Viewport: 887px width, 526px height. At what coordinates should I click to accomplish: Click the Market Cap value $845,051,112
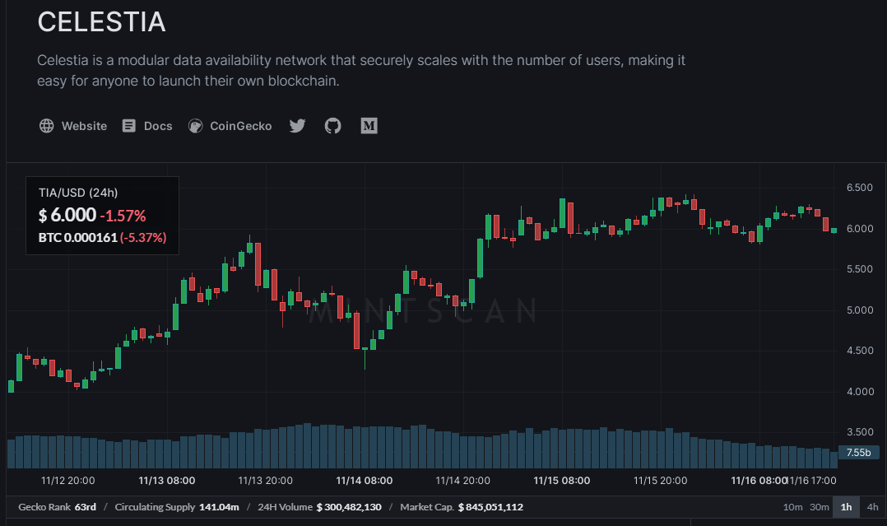tap(490, 507)
